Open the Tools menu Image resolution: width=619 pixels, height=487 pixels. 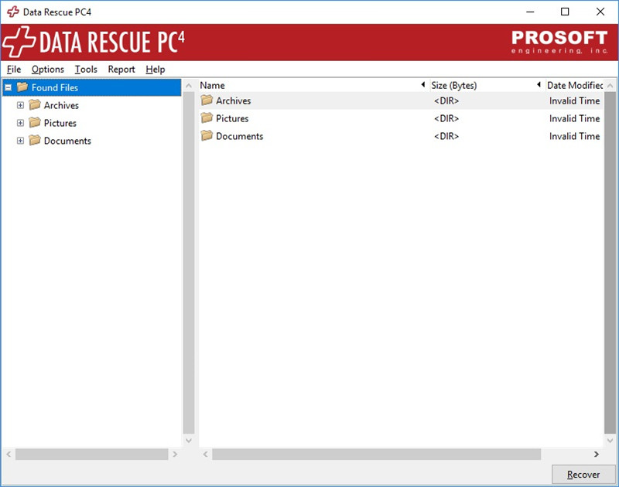coord(86,70)
